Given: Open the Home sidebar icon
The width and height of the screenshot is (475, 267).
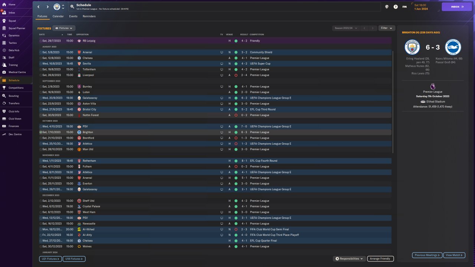Looking at the screenshot, I should point(4,4).
